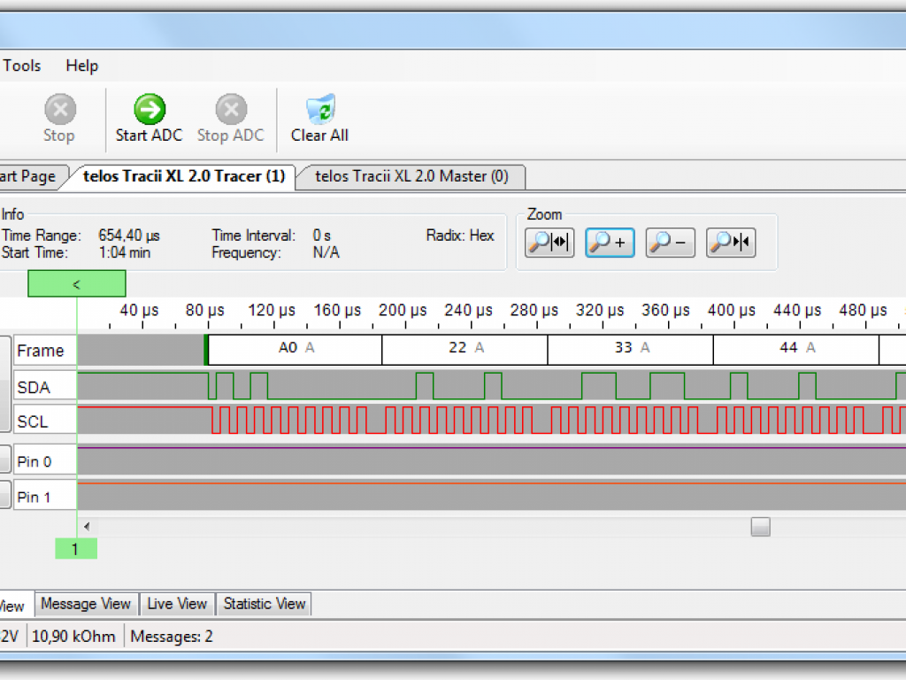
Task: Open the Help menu
Action: click(82, 66)
